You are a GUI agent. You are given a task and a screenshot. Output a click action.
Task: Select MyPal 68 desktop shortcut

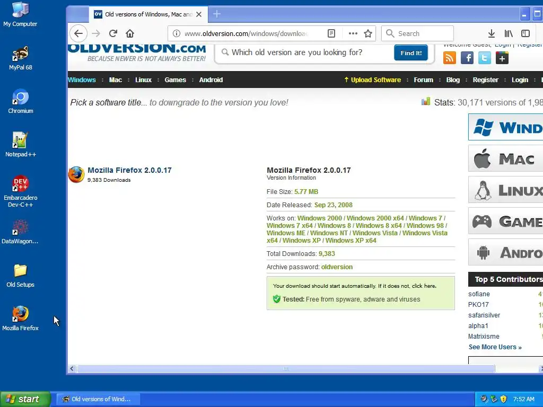21,58
